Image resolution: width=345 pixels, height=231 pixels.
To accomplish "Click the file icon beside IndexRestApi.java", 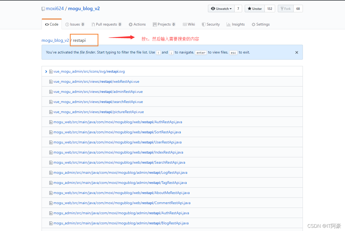I will (51, 152).
